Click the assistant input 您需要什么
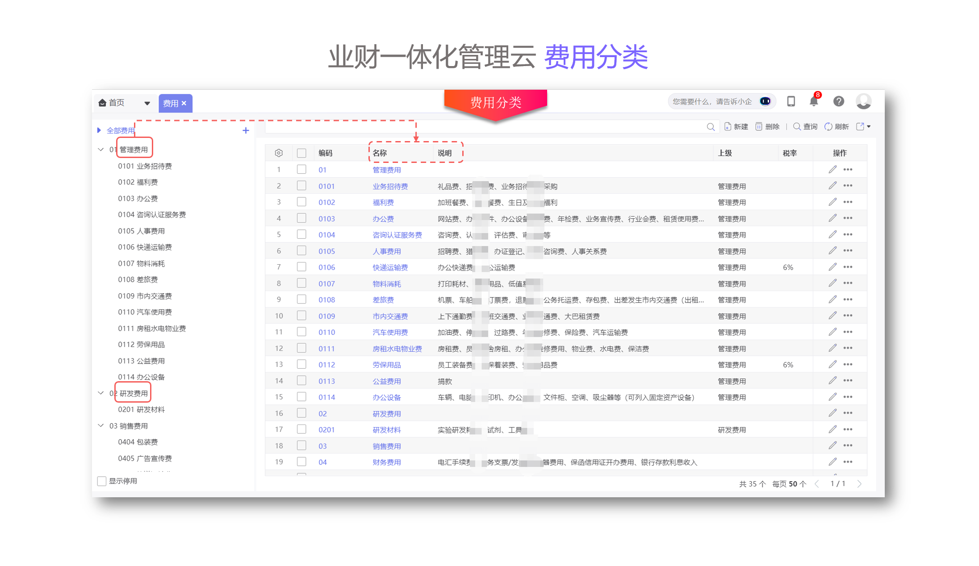The width and height of the screenshot is (979, 566). pyautogui.click(x=712, y=102)
